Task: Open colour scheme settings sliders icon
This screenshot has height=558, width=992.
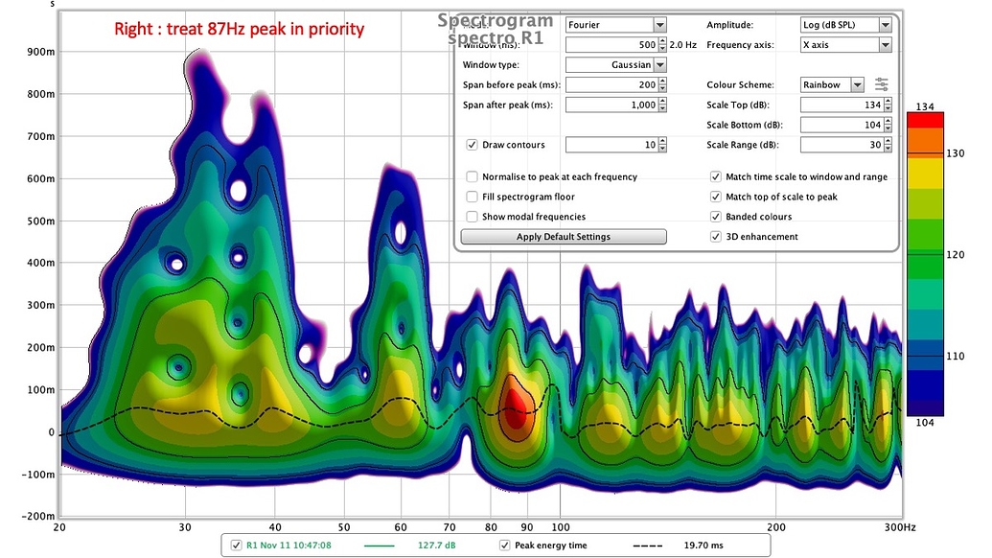Action: coord(882,84)
